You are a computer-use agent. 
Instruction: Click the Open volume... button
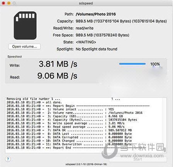(24, 47)
